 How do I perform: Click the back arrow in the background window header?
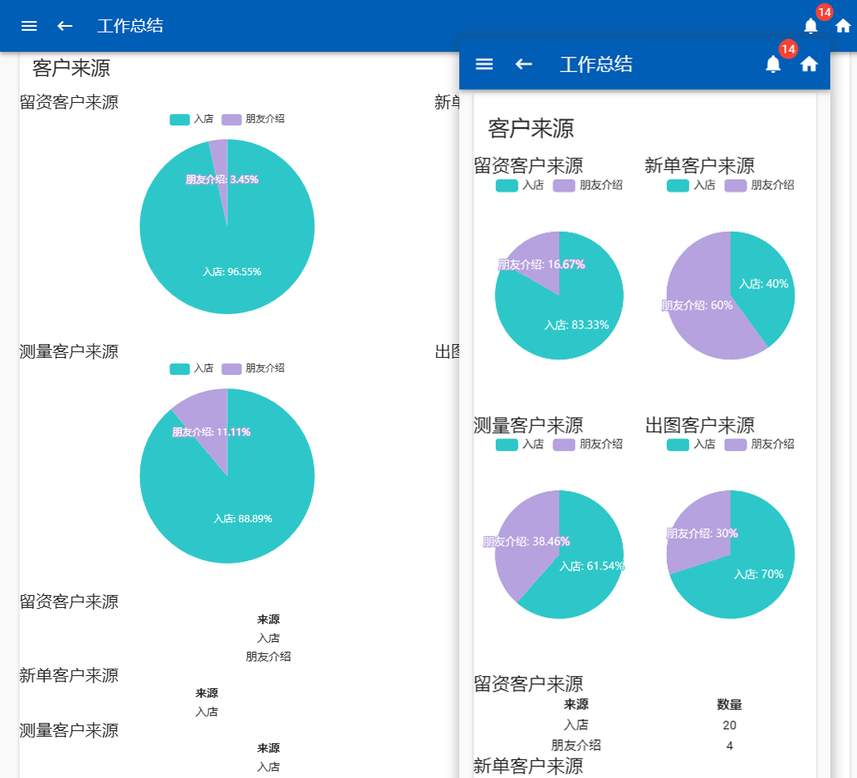pyautogui.click(x=65, y=26)
